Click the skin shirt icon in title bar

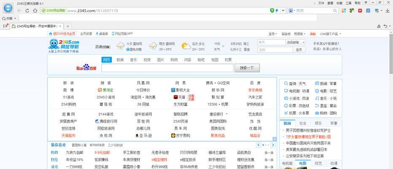point(366,3)
